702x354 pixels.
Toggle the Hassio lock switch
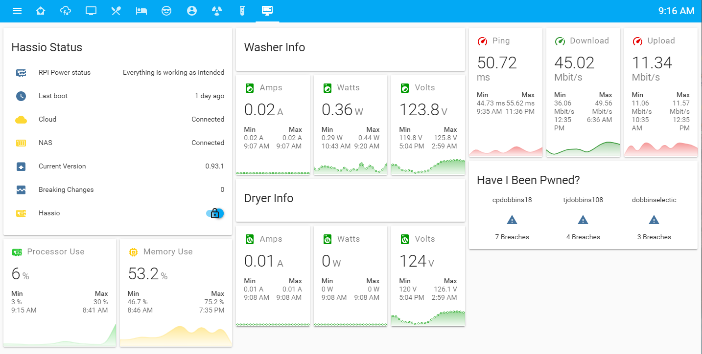click(x=215, y=213)
